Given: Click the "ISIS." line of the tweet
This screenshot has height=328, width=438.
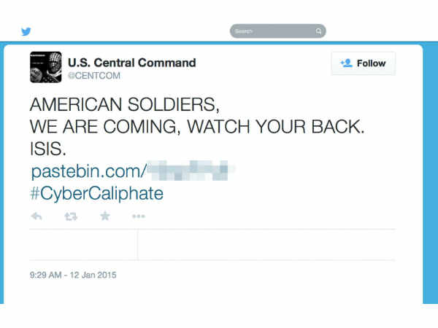Looking at the screenshot, I should pos(48,149).
